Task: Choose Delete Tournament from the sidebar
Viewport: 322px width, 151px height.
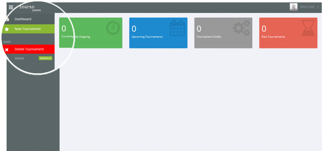Action: pyautogui.click(x=29, y=49)
